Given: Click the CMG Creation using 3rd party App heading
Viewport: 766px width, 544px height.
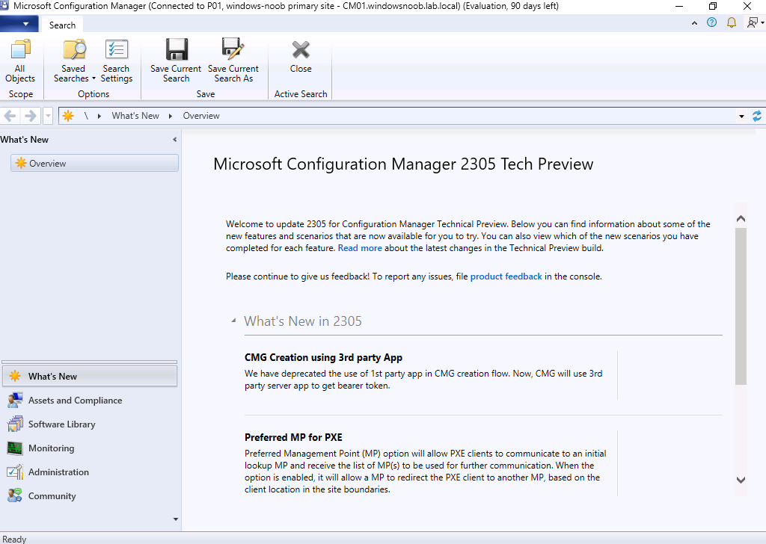Looking at the screenshot, I should click(323, 358).
